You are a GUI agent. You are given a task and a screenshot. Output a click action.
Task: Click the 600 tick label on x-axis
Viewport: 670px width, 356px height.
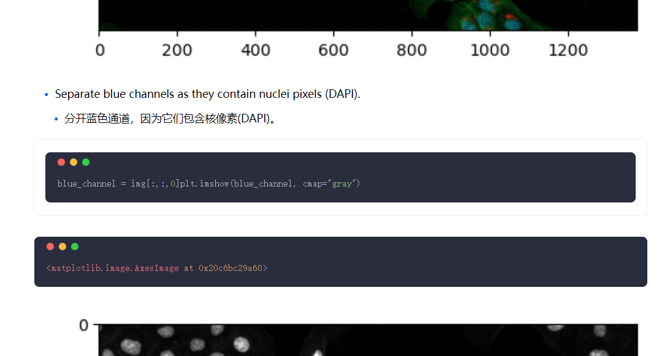(x=333, y=50)
